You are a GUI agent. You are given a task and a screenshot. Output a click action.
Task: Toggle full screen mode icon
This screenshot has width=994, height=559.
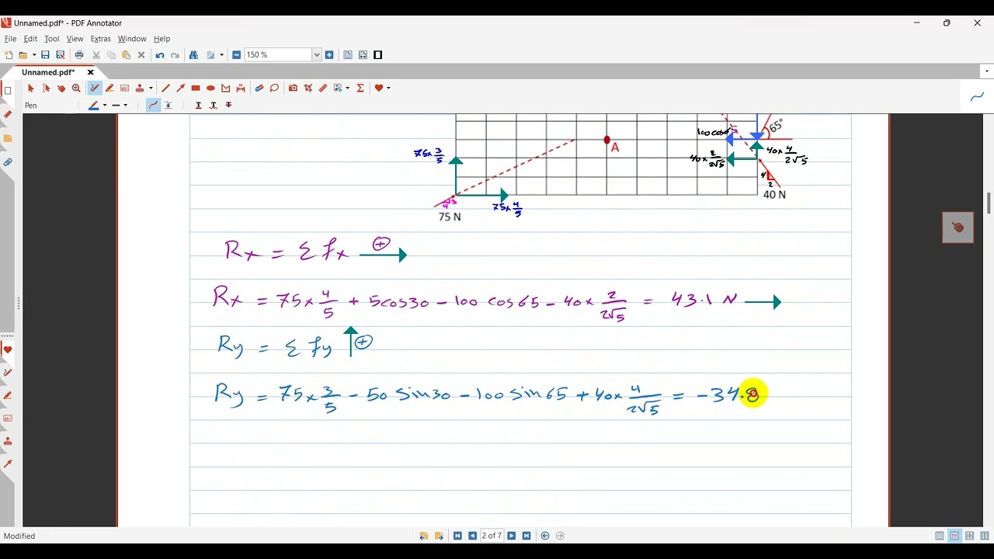pos(378,55)
